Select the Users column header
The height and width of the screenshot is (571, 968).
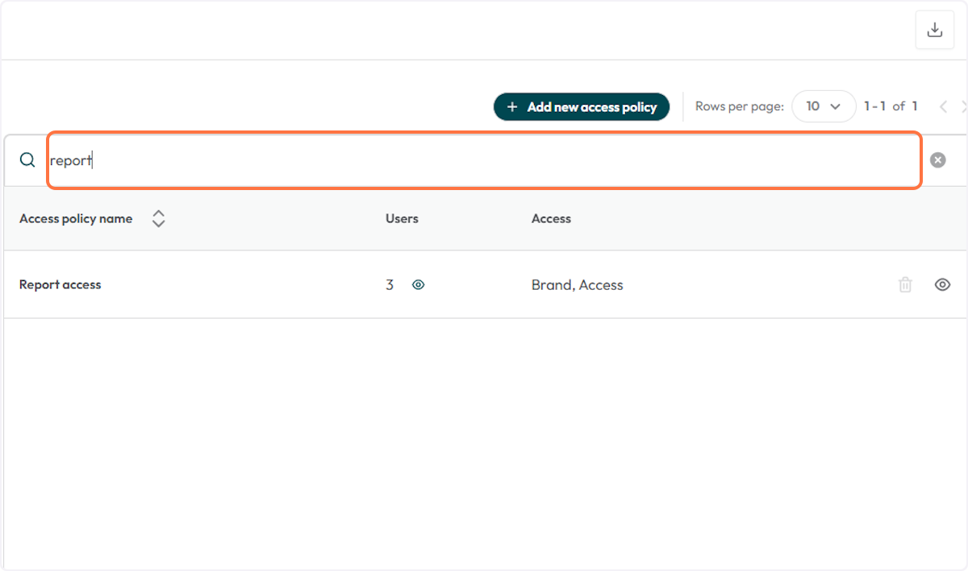pyautogui.click(x=401, y=218)
